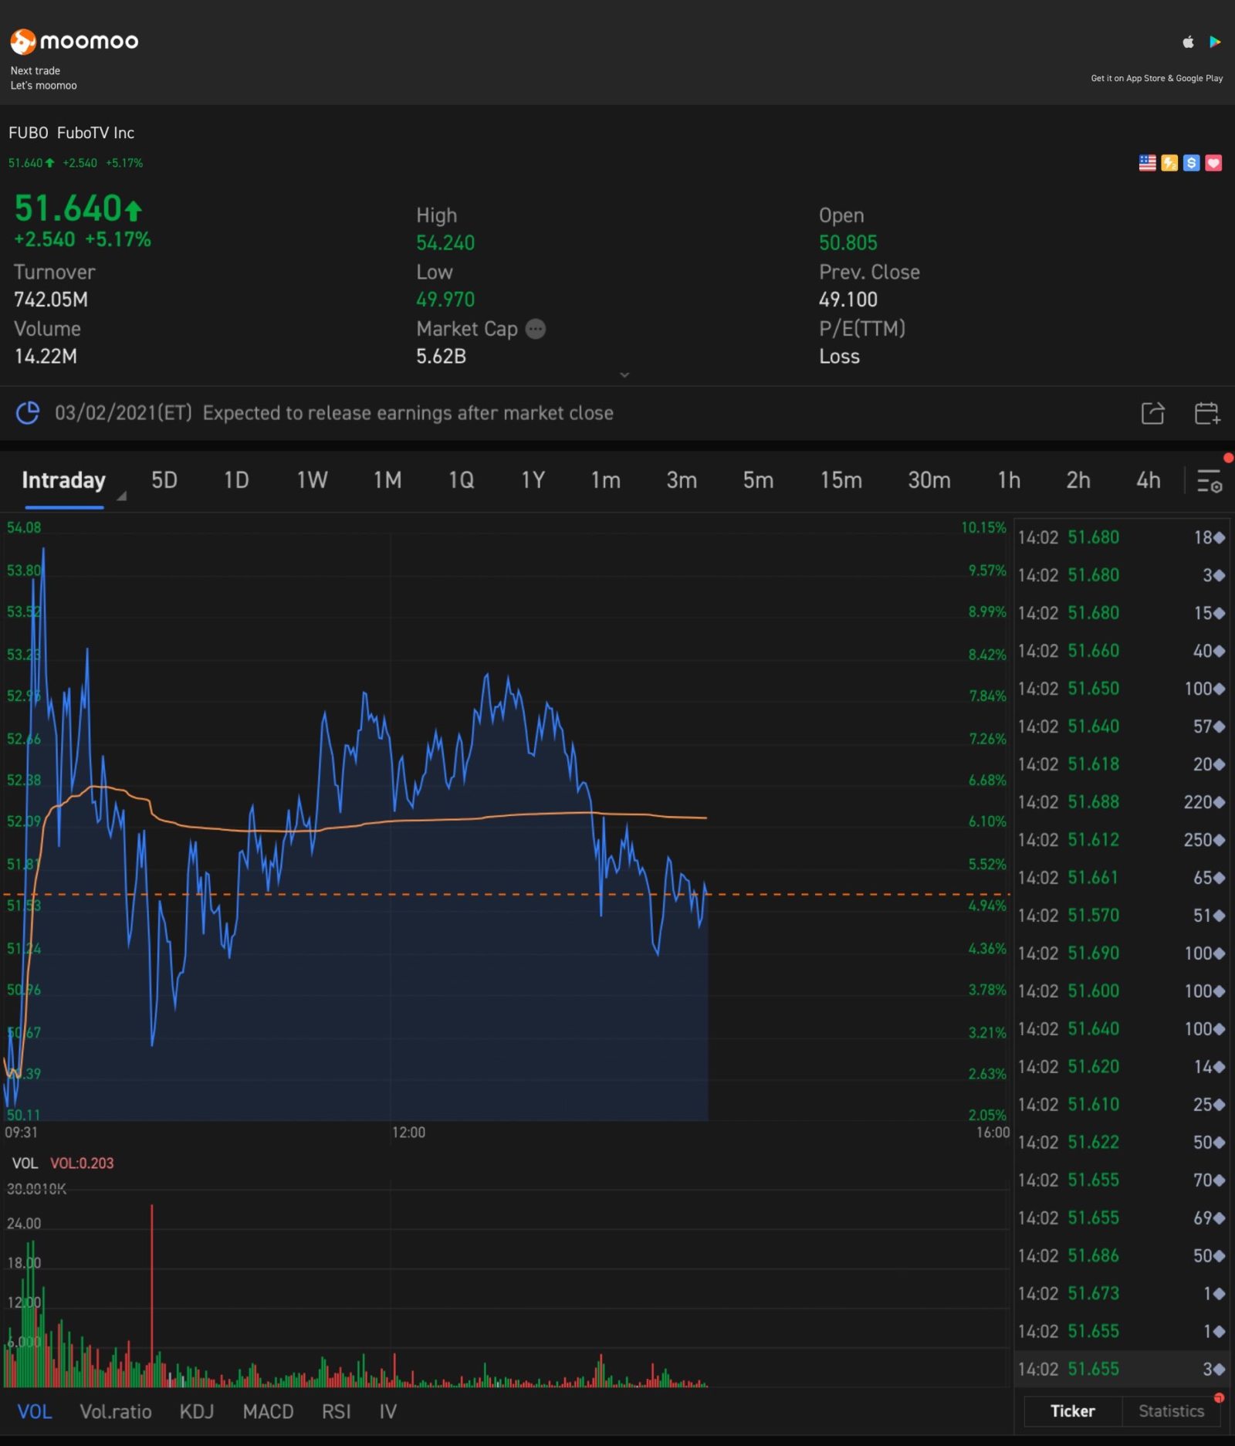Open the Intraday dropdown triangle
Image resolution: width=1235 pixels, height=1446 pixels.
(121, 496)
